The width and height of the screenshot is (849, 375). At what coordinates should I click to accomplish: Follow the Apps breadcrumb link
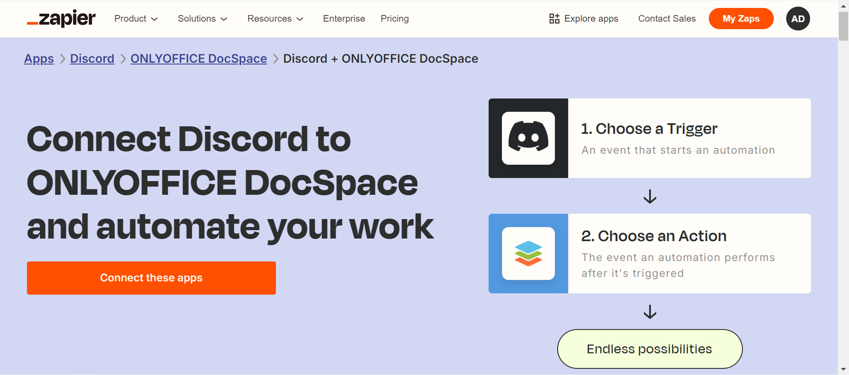(39, 59)
